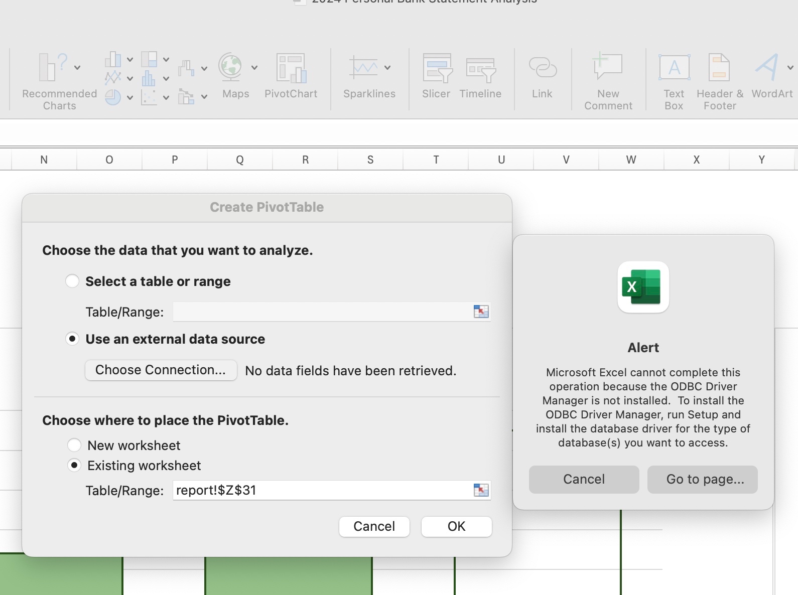Expand the column chart dropdown arrow
Viewport: 798px width, 595px height.
130,60
